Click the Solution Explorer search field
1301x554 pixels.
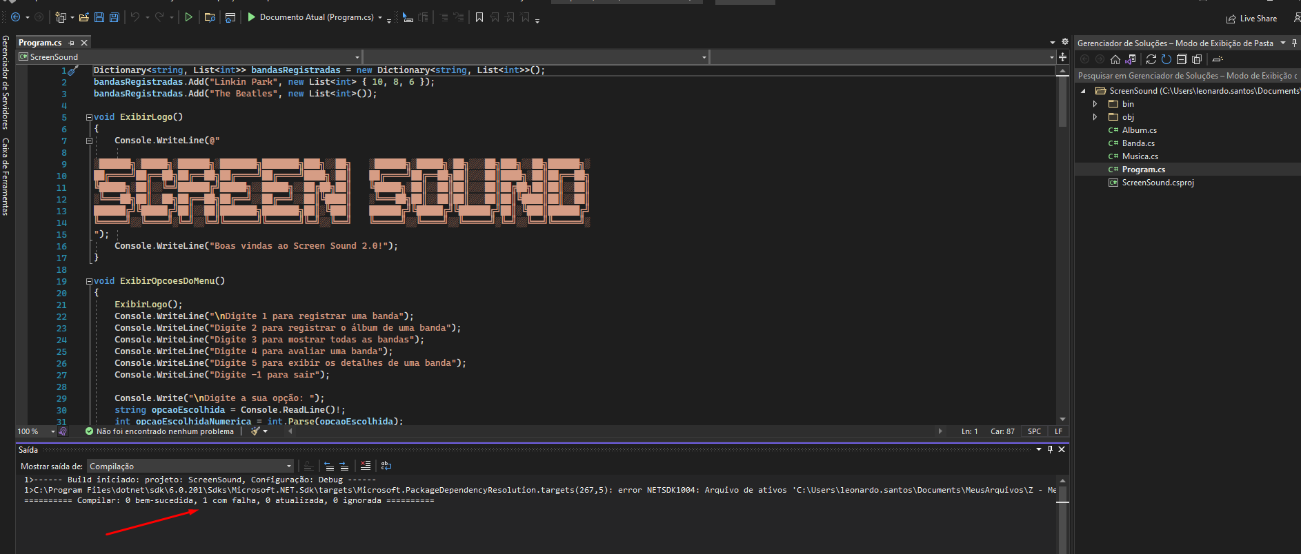(x=1187, y=76)
